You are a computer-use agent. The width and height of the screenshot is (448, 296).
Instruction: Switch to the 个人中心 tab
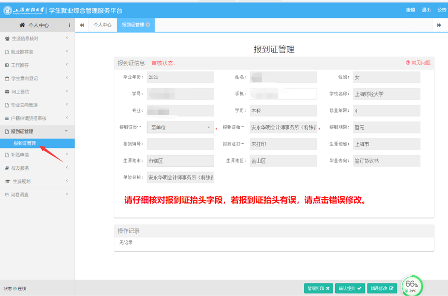point(102,25)
